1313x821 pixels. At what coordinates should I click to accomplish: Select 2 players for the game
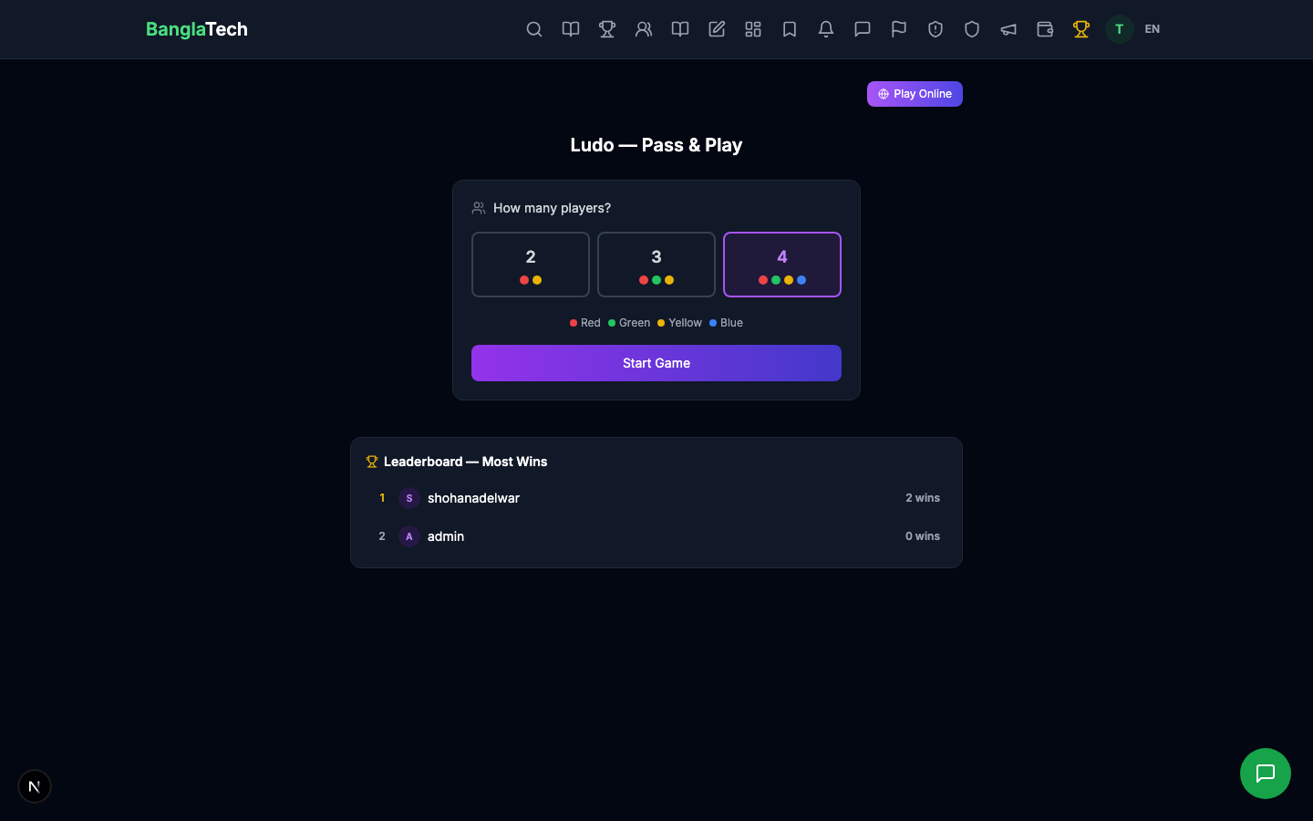pyautogui.click(x=531, y=265)
